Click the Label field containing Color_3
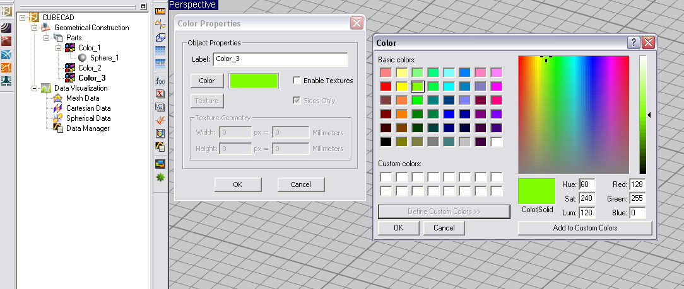684x289 pixels. tap(280, 59)
